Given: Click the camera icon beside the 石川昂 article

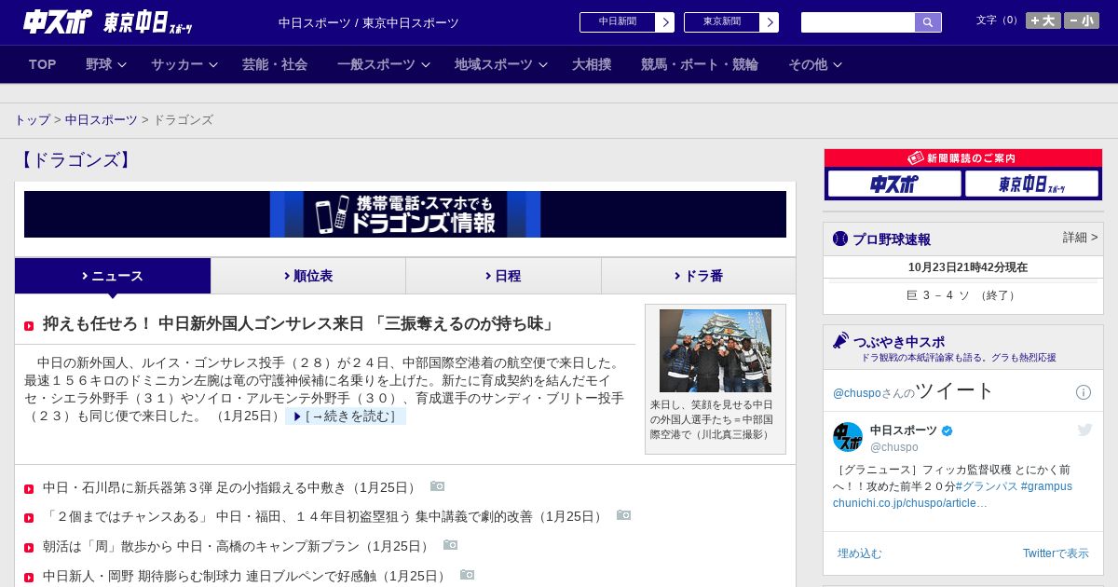Looking at the screenshot, I should pyautogui.click(x=437, y=486).
